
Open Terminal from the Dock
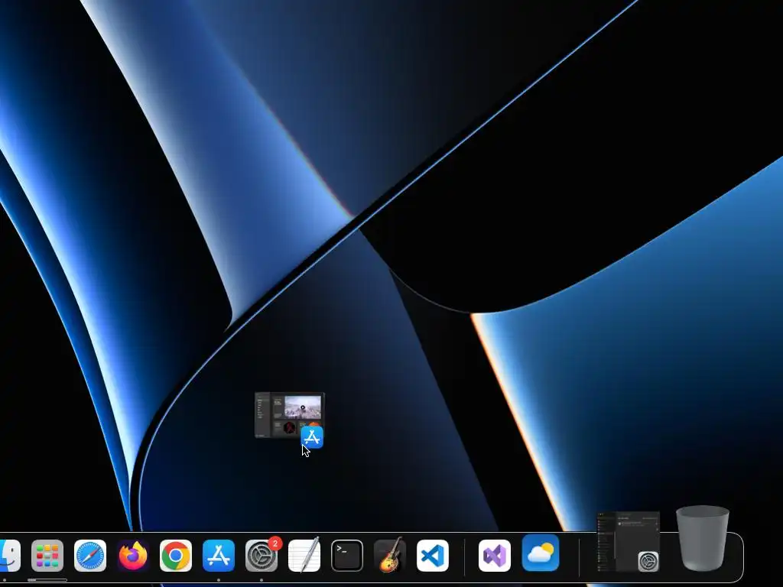click(347, 556)
